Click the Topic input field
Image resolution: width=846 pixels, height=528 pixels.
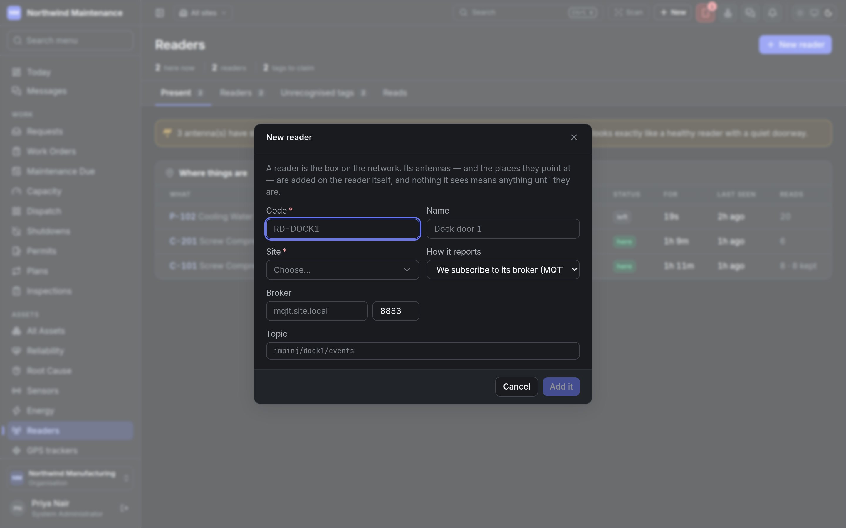coord(423,351)
